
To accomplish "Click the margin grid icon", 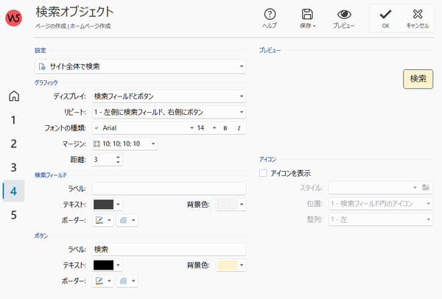I will tap(97, 144).
